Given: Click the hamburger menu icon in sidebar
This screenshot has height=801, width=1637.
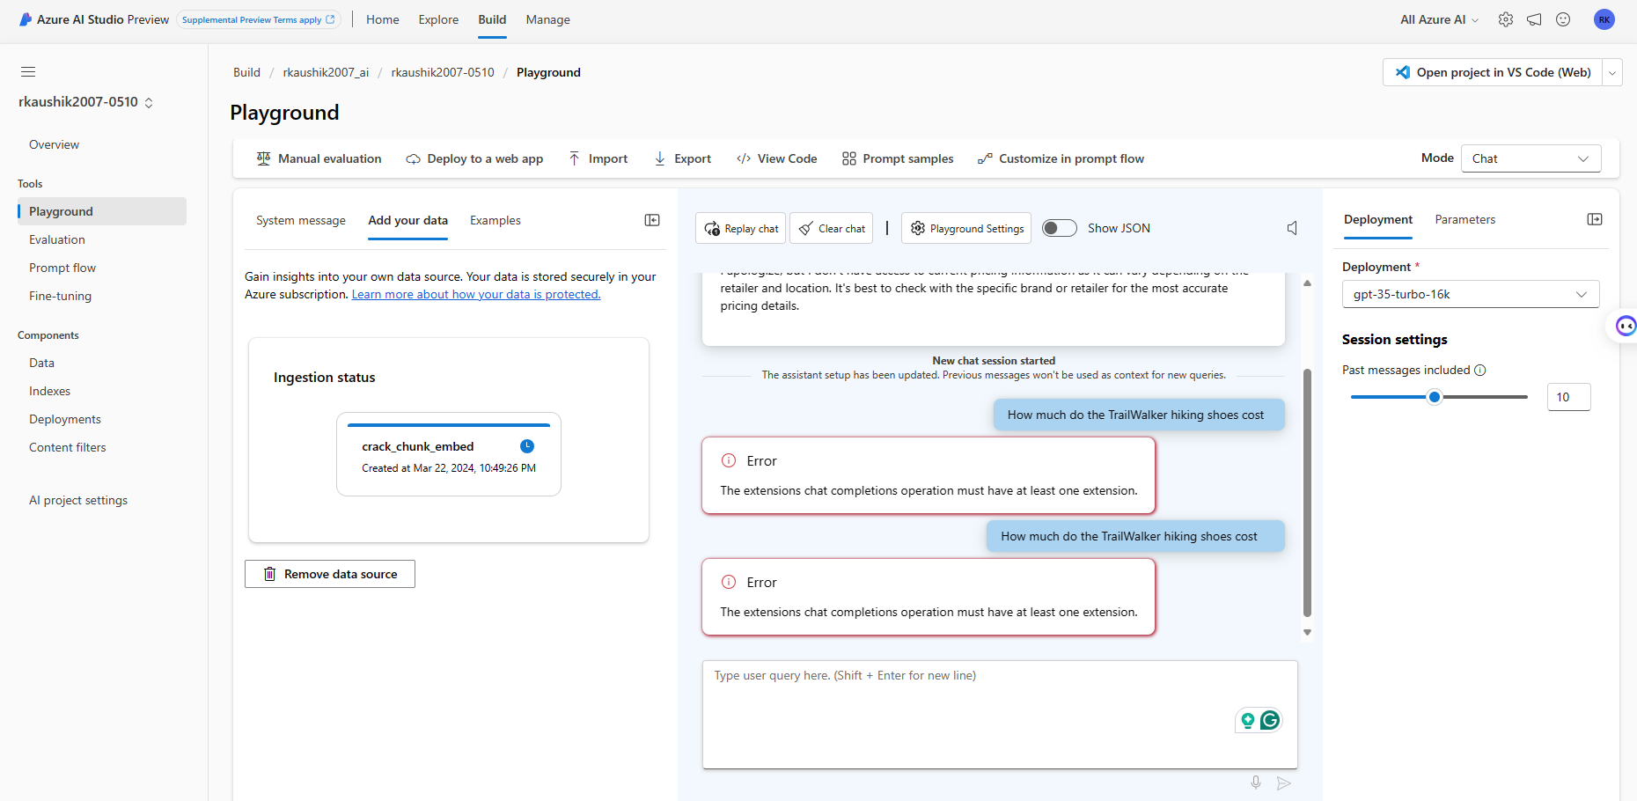Looking at the screenshot, I should pyautogui.click(x=28, y=72).
